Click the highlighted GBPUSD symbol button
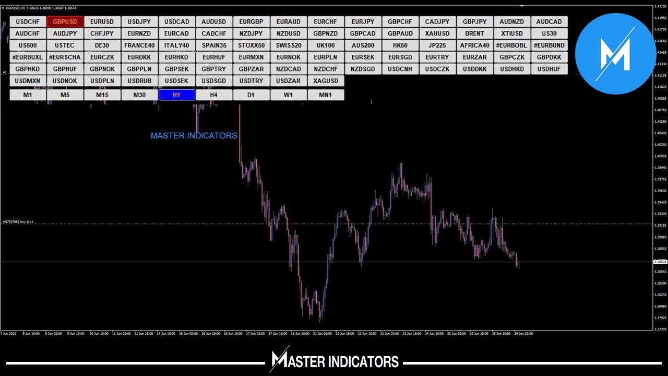 (65, 22)
